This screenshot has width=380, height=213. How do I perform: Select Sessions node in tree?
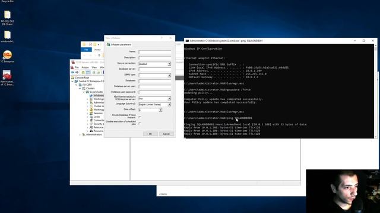[x=96, y=113]
